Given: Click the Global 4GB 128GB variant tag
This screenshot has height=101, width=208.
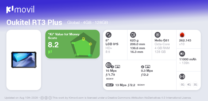Looking at the screenshot, I should point(87,22).
